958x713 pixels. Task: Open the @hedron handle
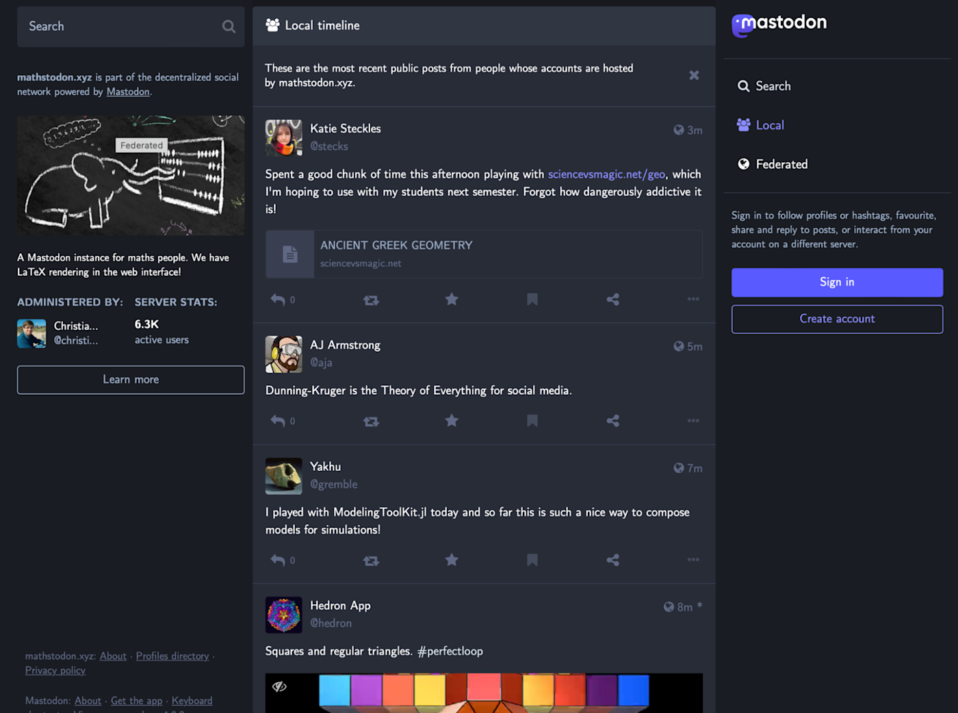pos(331,623)
